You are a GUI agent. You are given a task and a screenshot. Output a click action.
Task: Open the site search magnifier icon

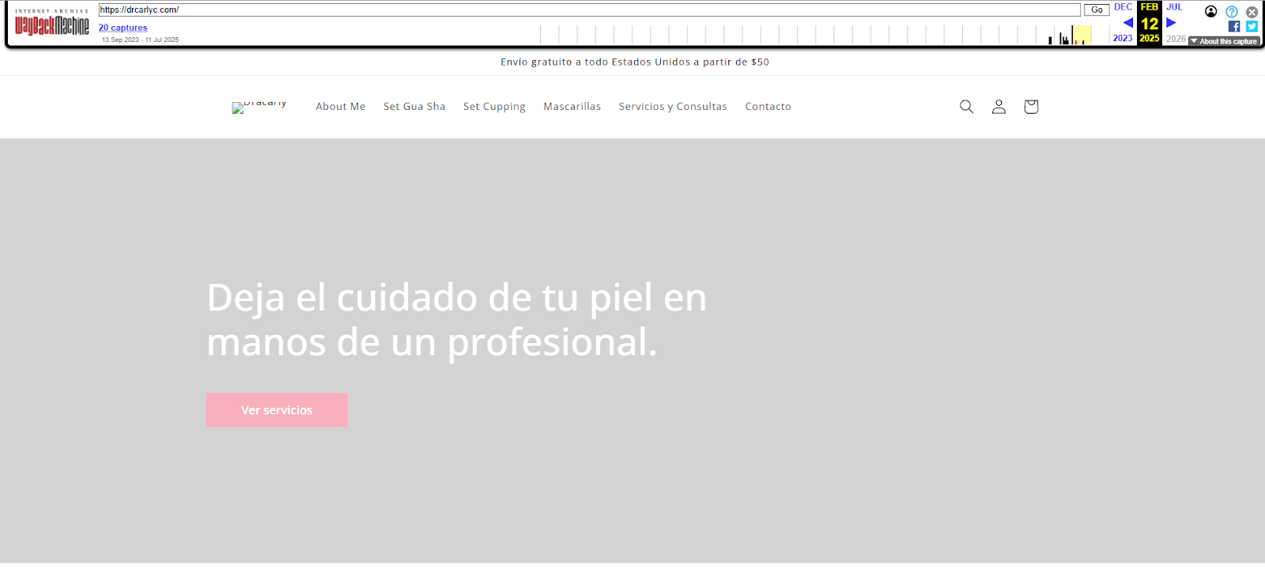click(x=966, y=107)
